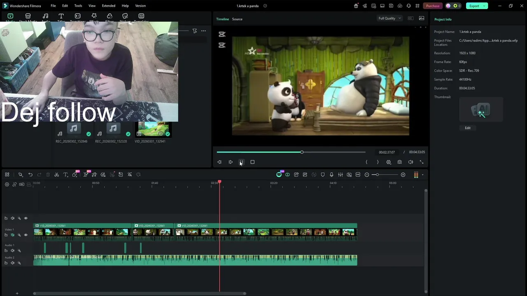Click mark-out bracket icon in preview
This screenshot has height=296, width=527.
[378, 162]
